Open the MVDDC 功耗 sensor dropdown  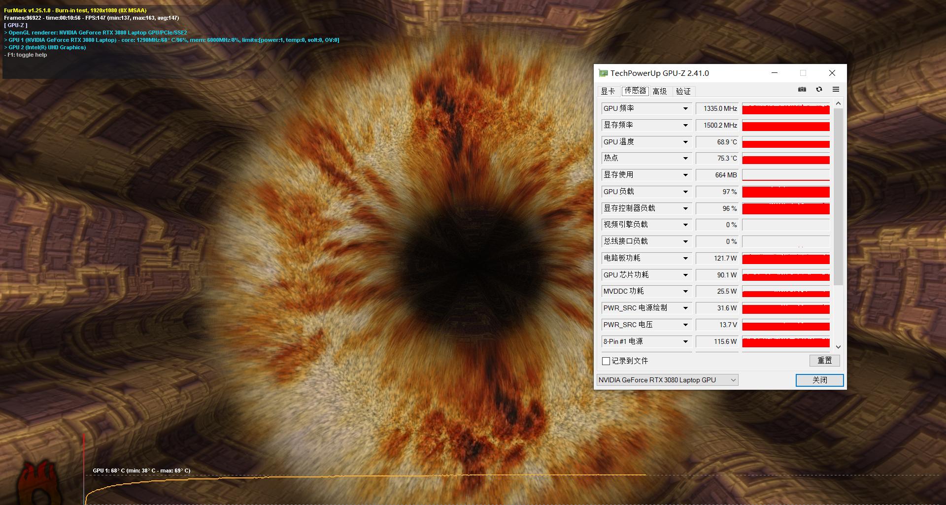click(685, 291)
